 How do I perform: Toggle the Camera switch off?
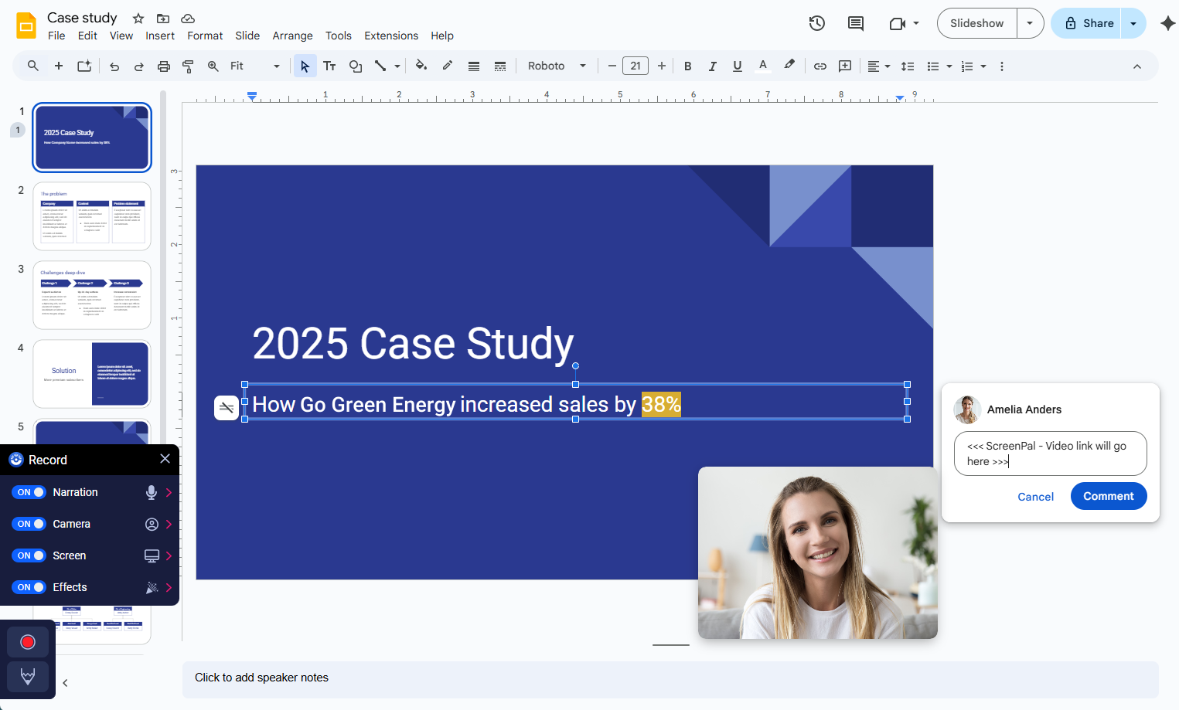[29, 524]
